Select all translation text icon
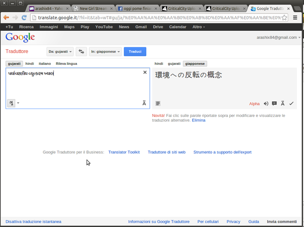Image resolution: width=304 pixels, height=227 pixels. (x=158, y=104)
